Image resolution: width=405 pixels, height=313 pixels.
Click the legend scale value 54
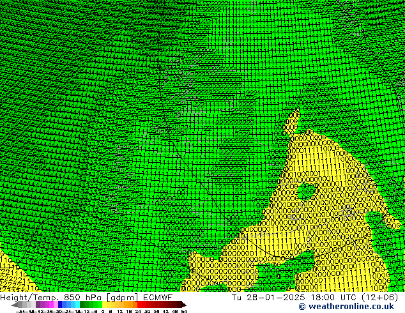pyautogui.click(x=184, y=312)
